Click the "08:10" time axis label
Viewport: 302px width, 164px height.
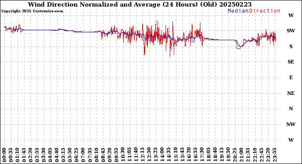(96, 155)
